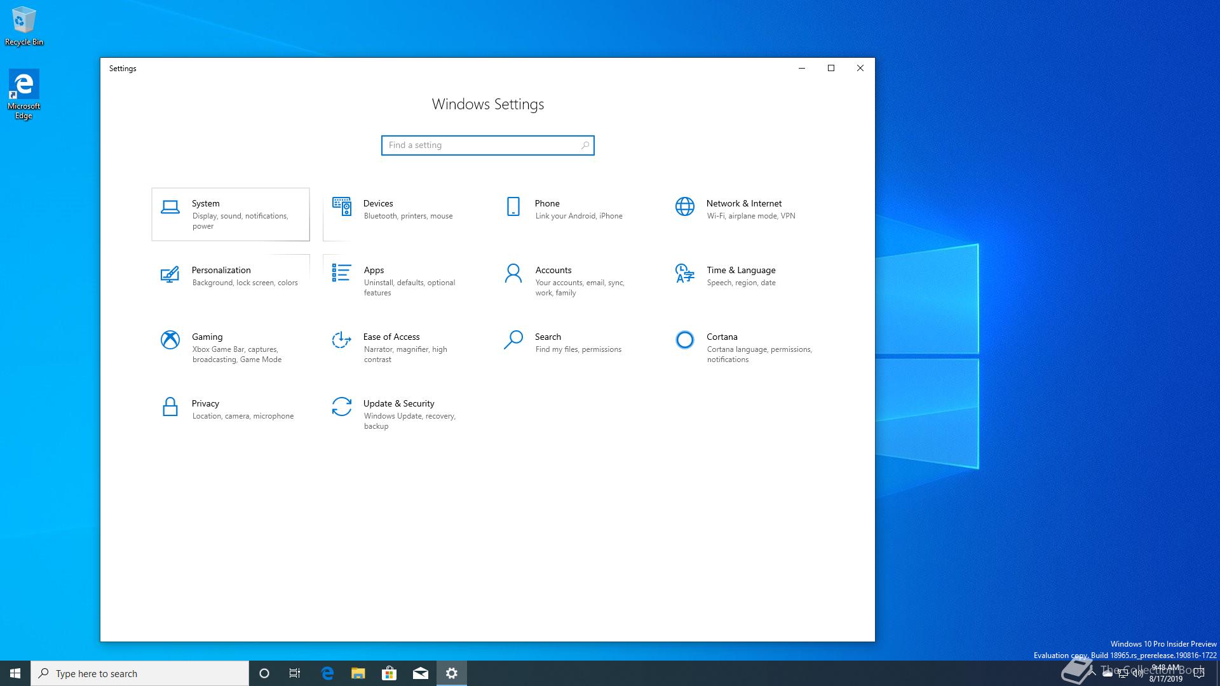Screen dimensions: 1220x686
Task: Open Cortana settings ring icon
Action: tap(684, 340)
